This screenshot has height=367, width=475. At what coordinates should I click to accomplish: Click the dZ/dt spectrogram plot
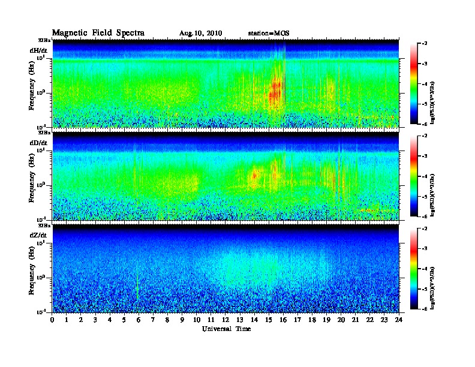point(226,269)
